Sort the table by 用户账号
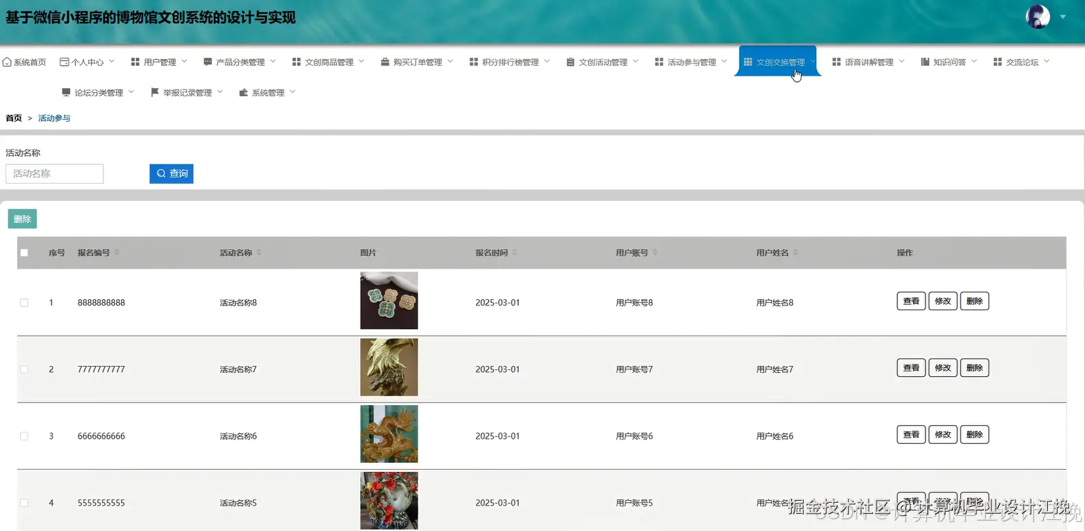This screenshot has width=1085, height=531. pos(655,252)
